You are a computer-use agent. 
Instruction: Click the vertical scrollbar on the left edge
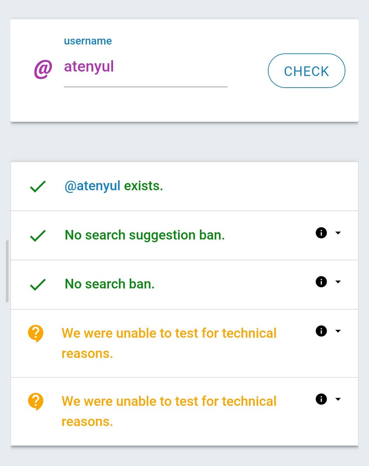(x=7, y=271)
